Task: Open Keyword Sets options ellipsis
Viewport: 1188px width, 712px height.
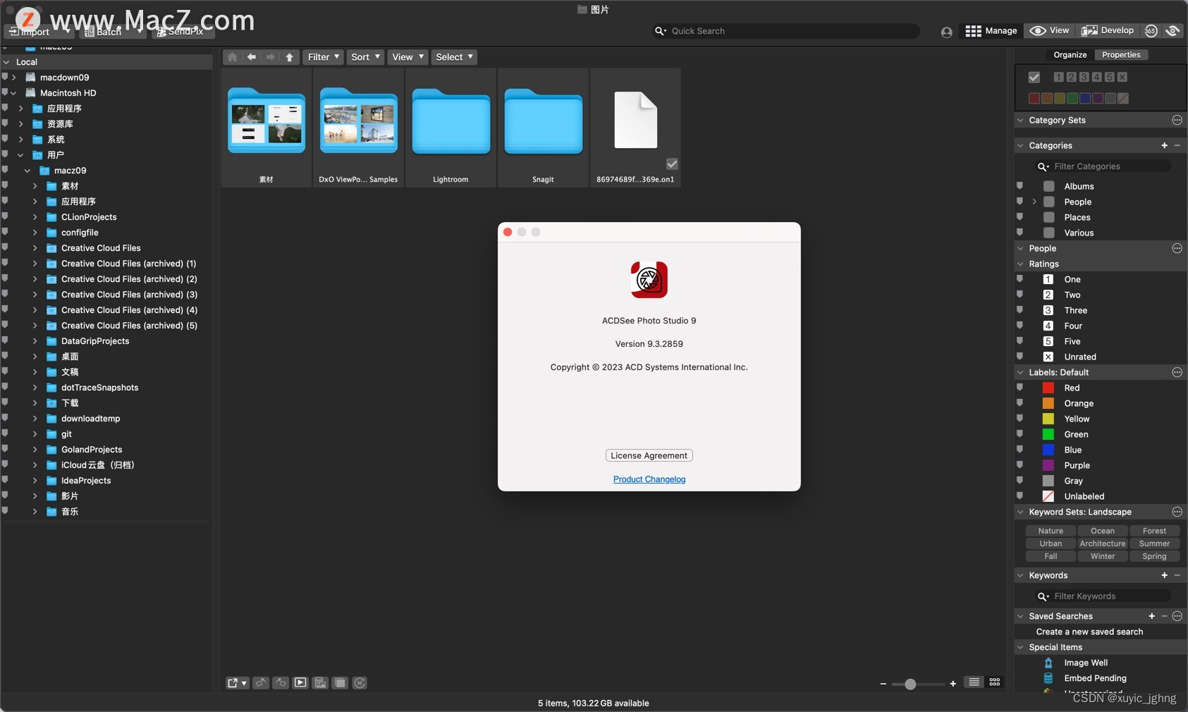Action: 1177,512
